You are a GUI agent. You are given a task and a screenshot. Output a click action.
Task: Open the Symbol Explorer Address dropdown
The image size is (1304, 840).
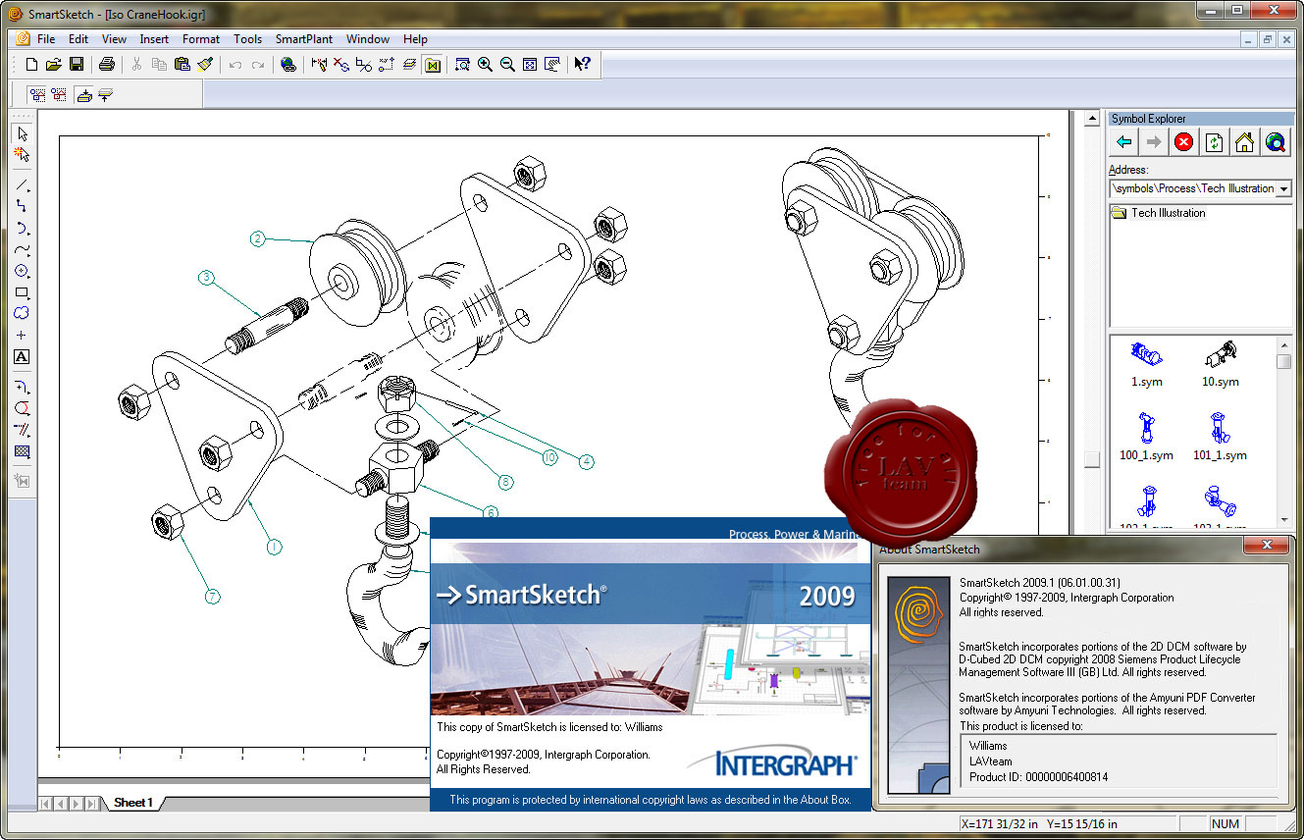[1283, 189]
